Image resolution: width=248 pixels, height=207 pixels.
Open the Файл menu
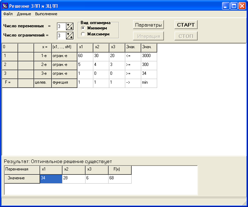8,14
